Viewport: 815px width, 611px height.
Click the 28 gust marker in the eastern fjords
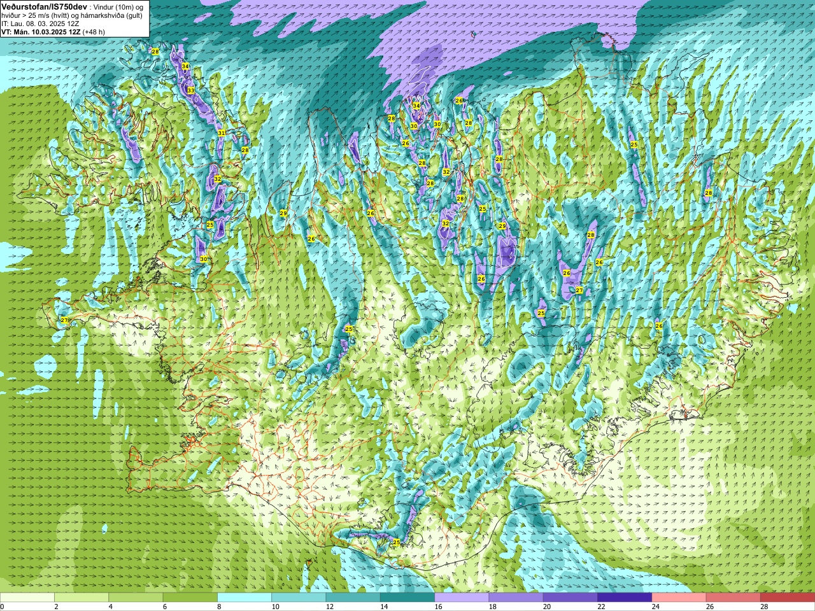708,192
